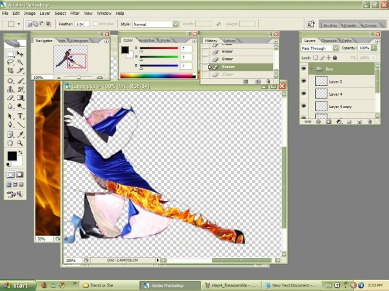Hide Layer 4 visibility eye

(x=303, y=94)
